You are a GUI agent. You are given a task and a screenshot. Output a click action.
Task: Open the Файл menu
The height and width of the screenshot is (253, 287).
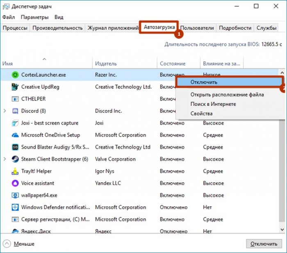coord(9,17)
